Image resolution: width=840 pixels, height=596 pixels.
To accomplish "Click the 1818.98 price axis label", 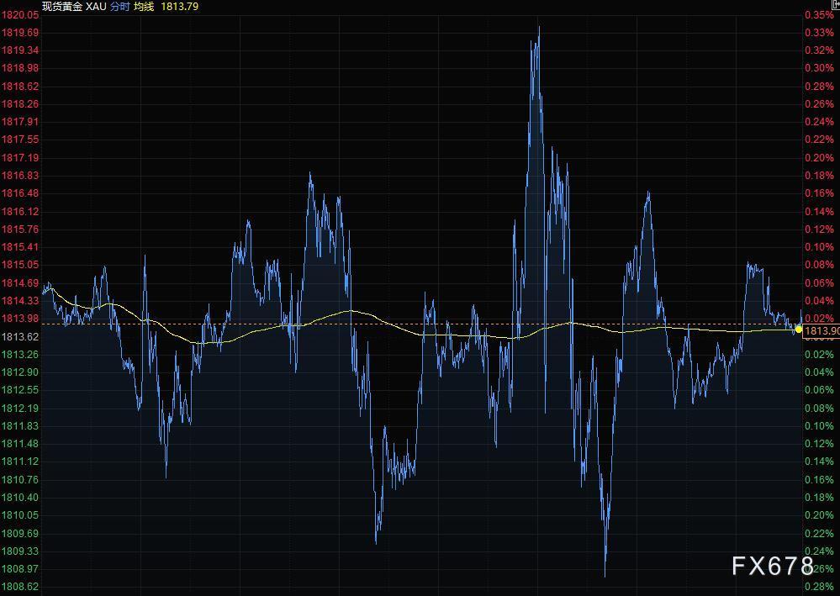I will [x=20, y=68].
